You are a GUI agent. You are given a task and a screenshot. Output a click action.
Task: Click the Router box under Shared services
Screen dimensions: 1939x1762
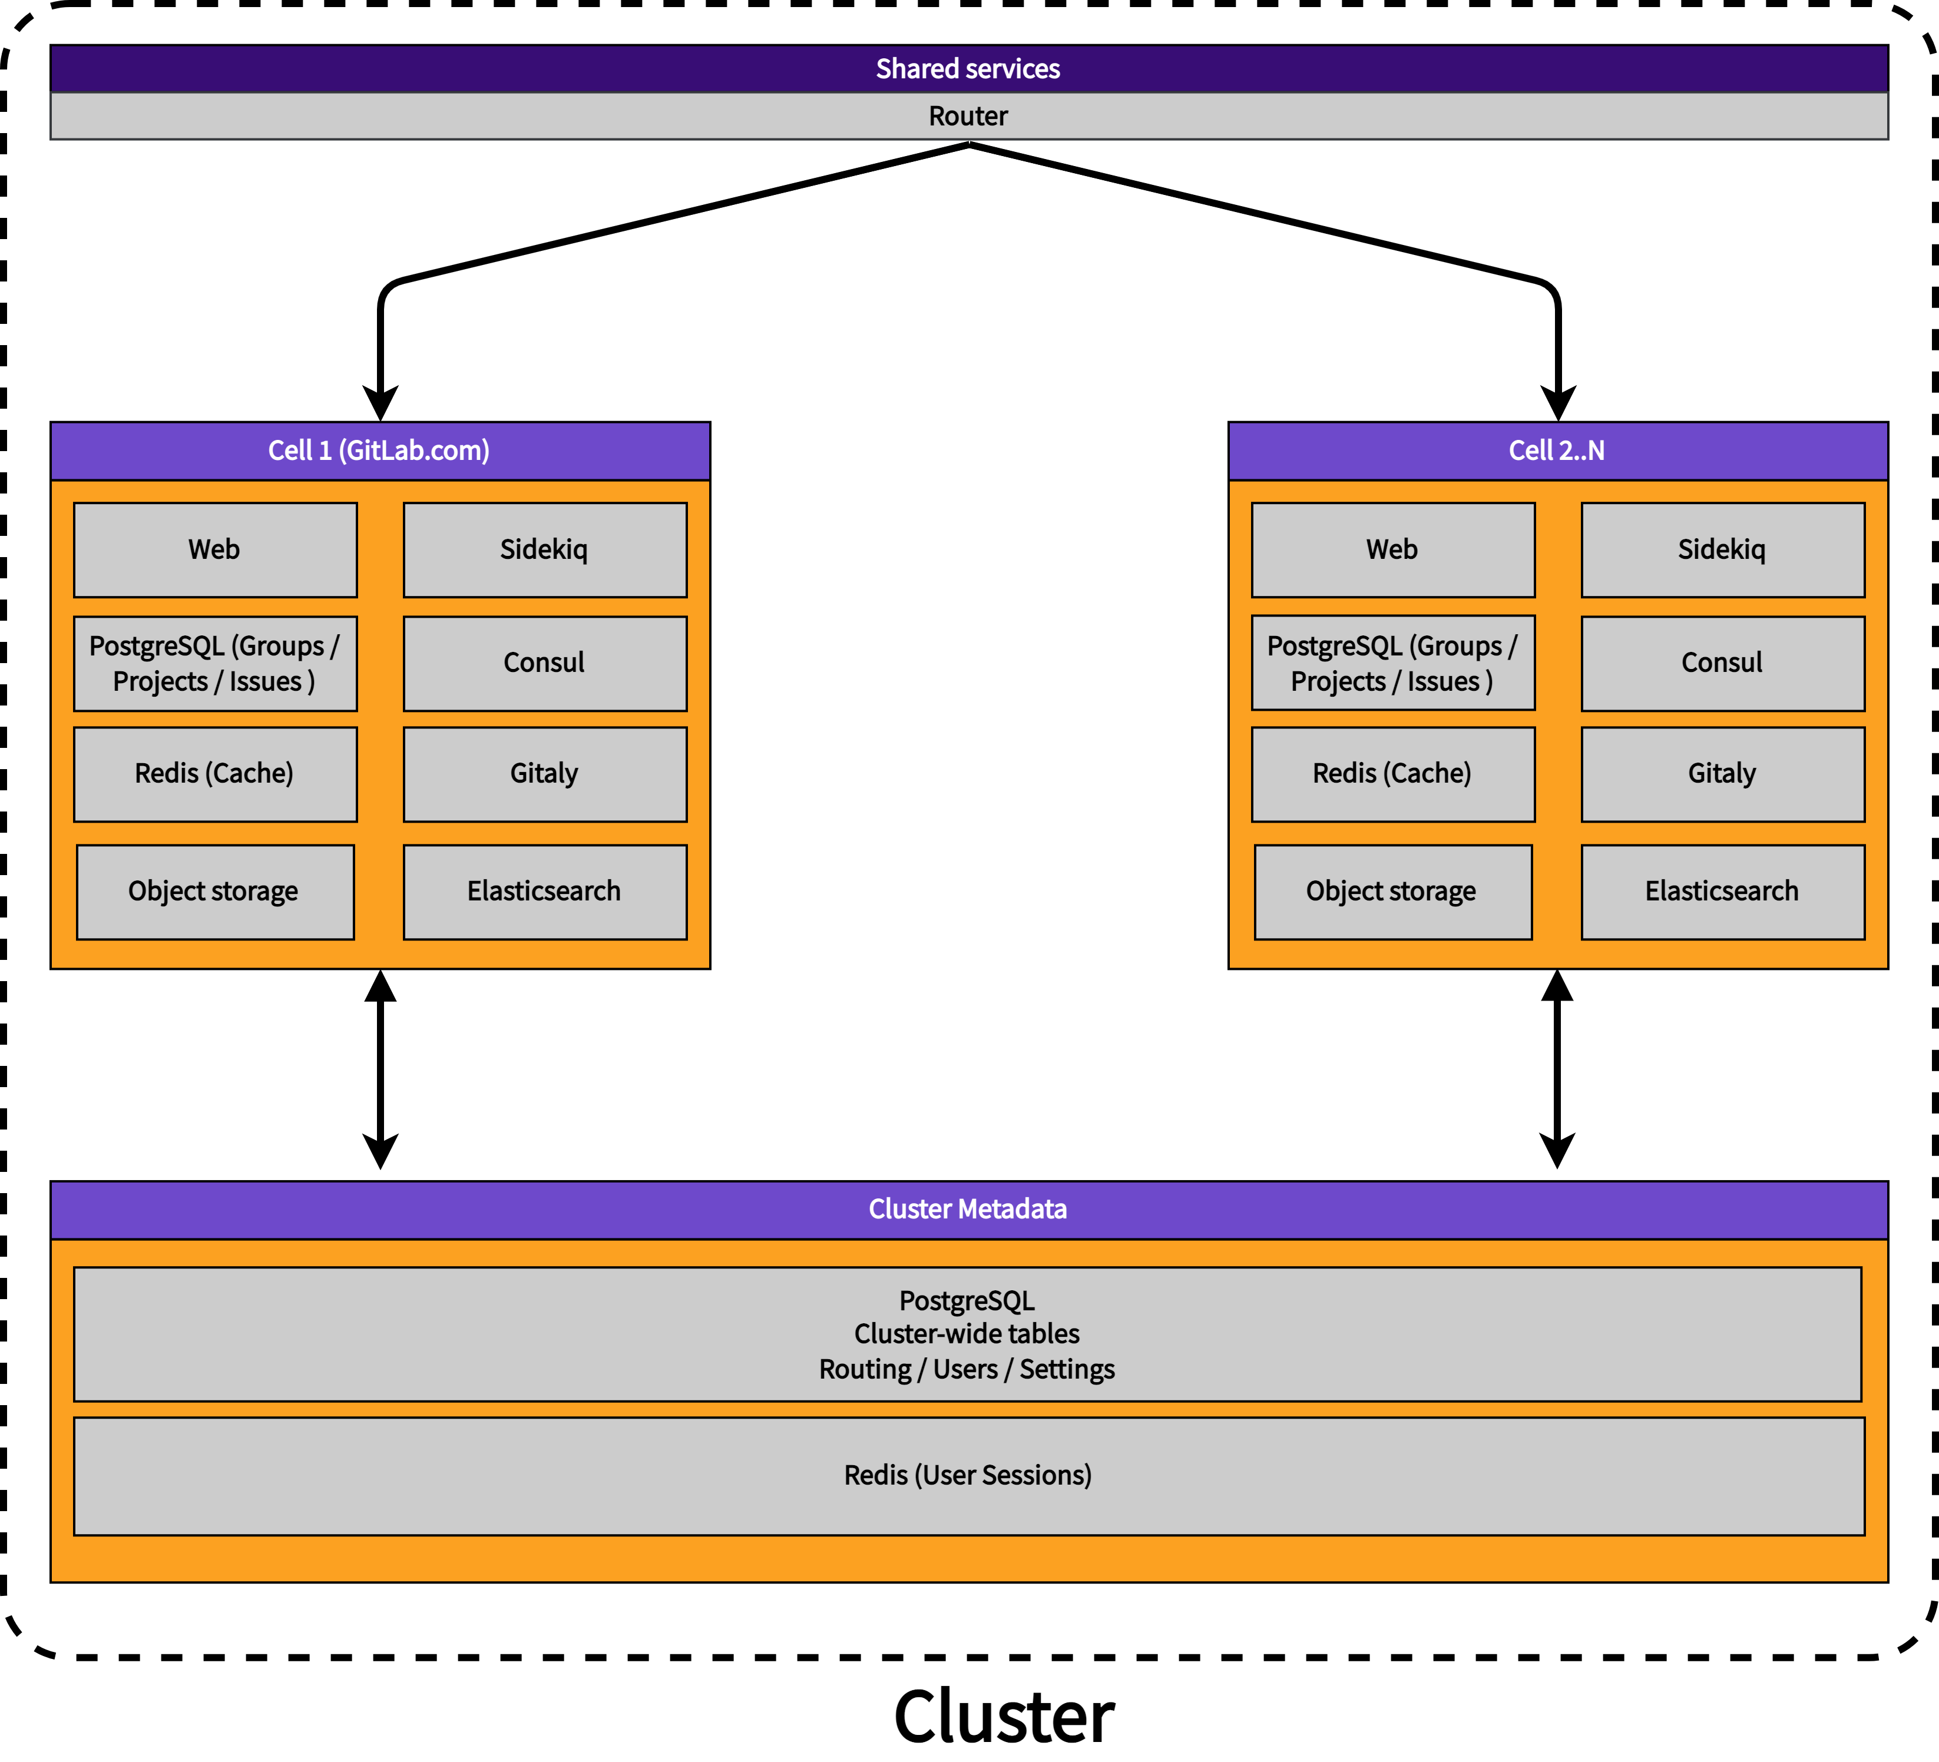(968, 117)
